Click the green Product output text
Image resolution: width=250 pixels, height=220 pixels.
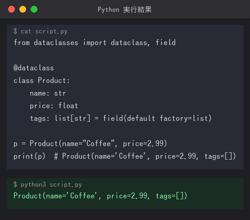click(100, 196)
